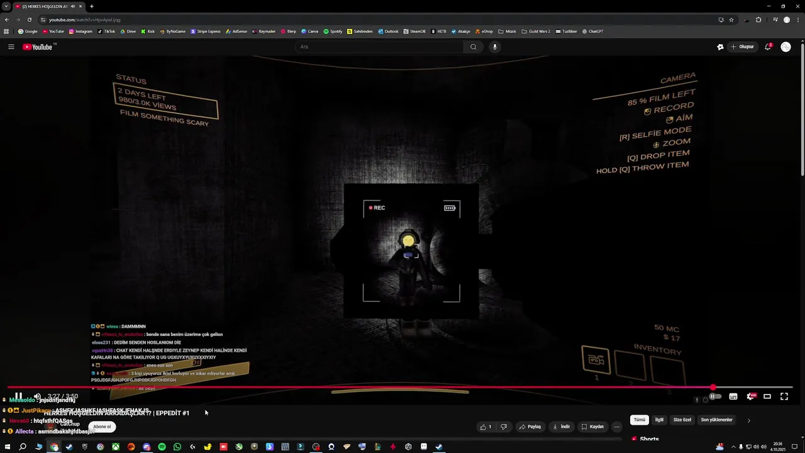Open the three-dot more actions menu
The image size is (805, 453).
click(x=617, y=427)
